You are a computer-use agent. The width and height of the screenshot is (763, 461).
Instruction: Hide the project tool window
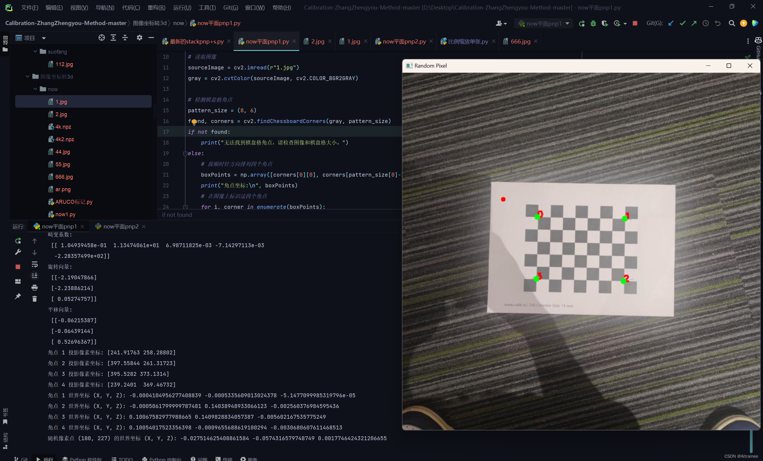[151, 38]
